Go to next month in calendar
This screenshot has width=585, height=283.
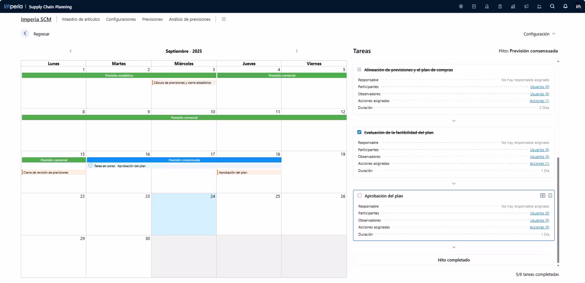(x=297, y=51)
